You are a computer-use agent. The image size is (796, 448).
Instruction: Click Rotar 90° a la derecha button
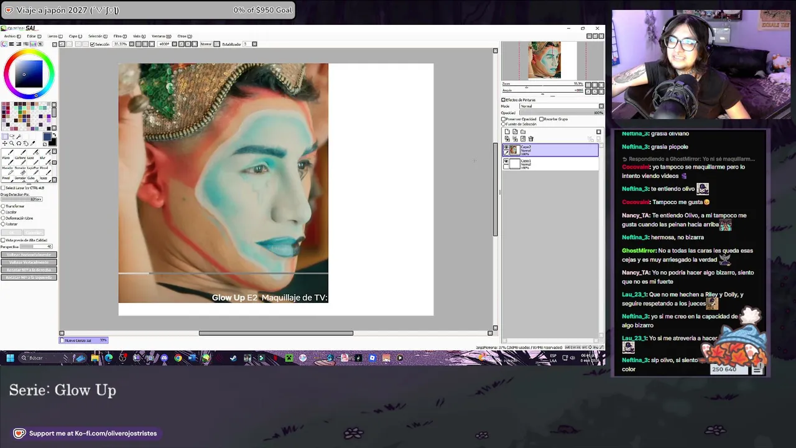click(x=29, y=270)
